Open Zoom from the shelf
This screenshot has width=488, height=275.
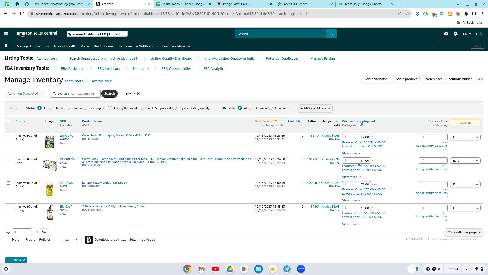pos(301,269)
